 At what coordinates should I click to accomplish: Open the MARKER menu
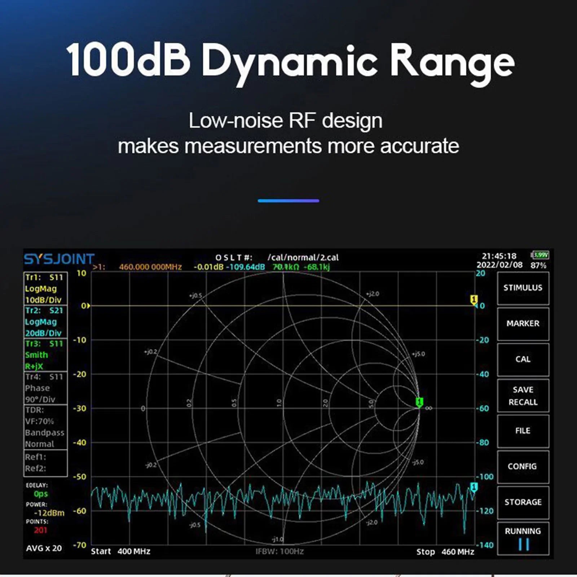tap(523, 323)
